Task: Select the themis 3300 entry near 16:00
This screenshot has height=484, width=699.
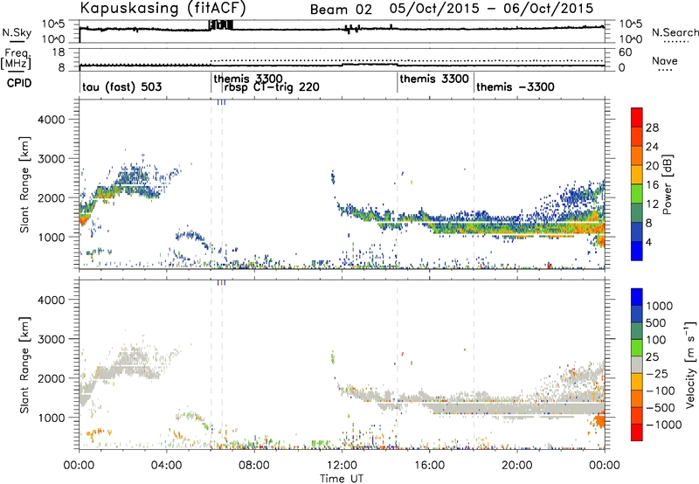Action: coord(434,79)
